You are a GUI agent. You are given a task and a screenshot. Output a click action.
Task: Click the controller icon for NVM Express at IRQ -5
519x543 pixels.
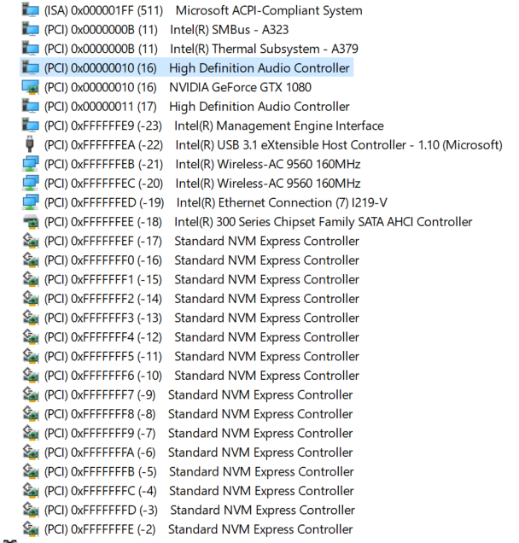tap(30, 471)
